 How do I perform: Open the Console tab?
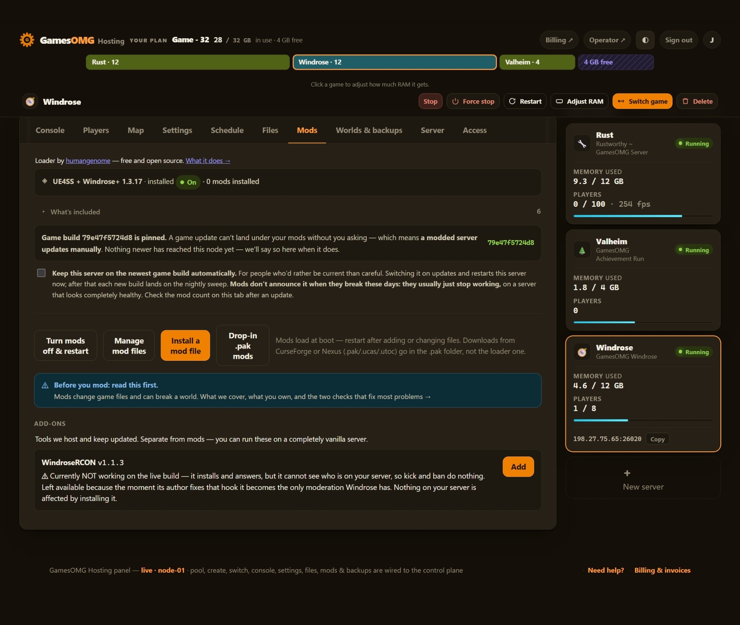point(50,130)
